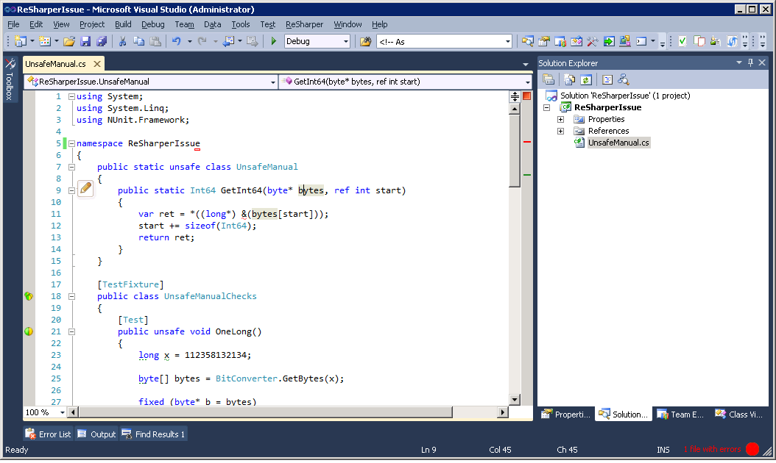
Task: Click View Class Diagram in Solution Explorer
Action: 624,79
